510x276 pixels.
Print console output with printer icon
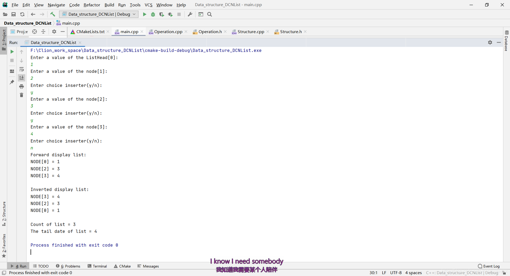point(22,86)
